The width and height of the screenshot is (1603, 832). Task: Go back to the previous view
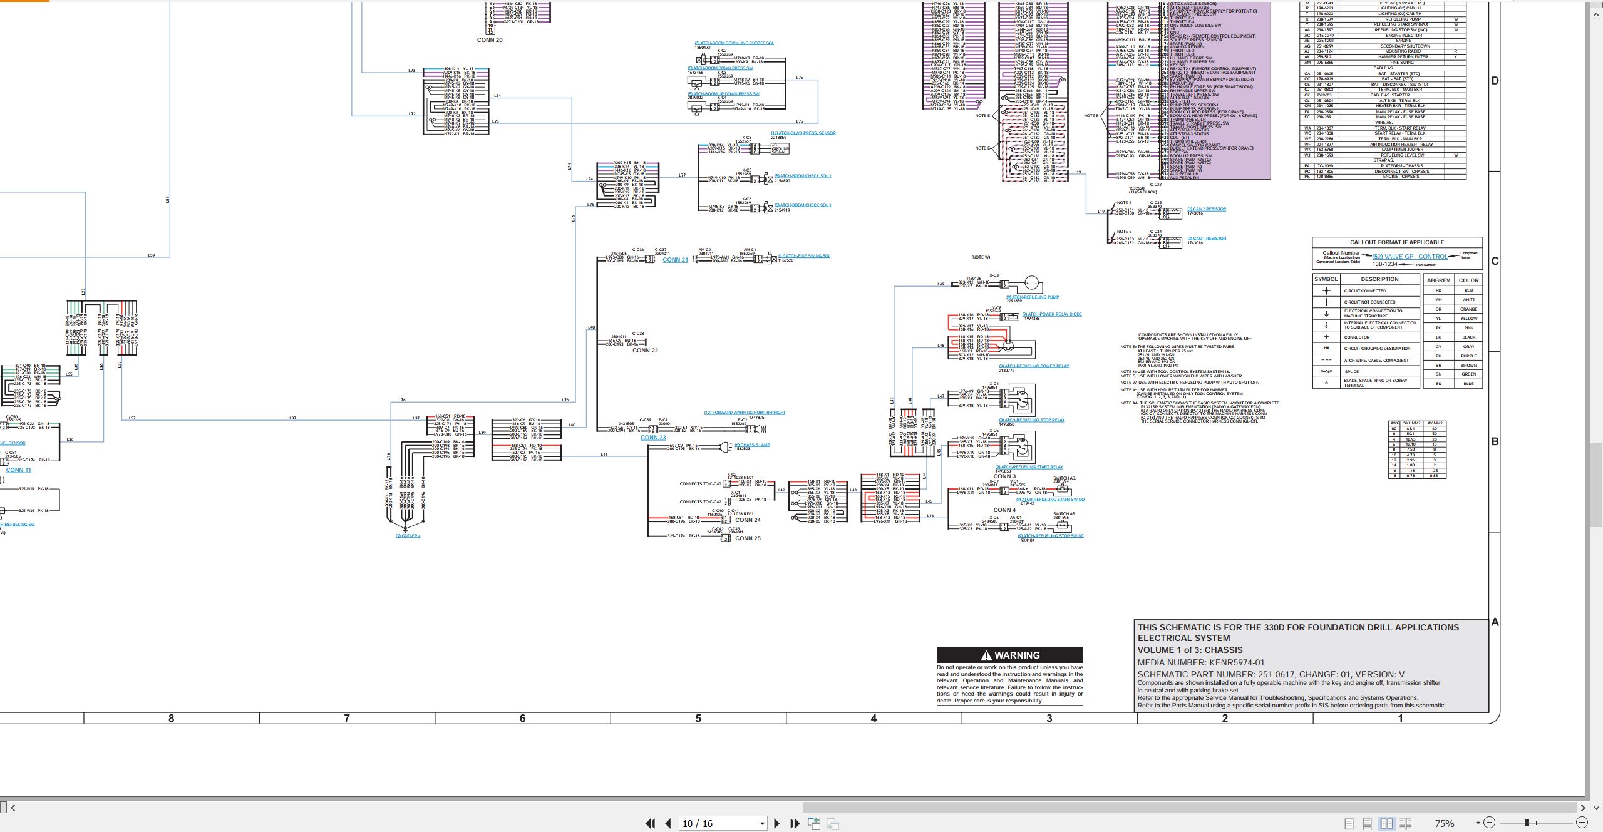click(814, 823)
